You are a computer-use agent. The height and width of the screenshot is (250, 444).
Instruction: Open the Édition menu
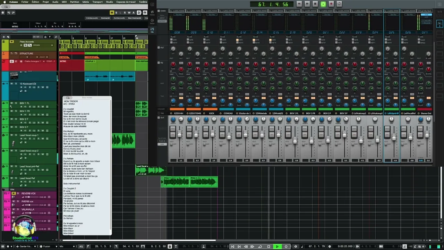coord(35,2)
